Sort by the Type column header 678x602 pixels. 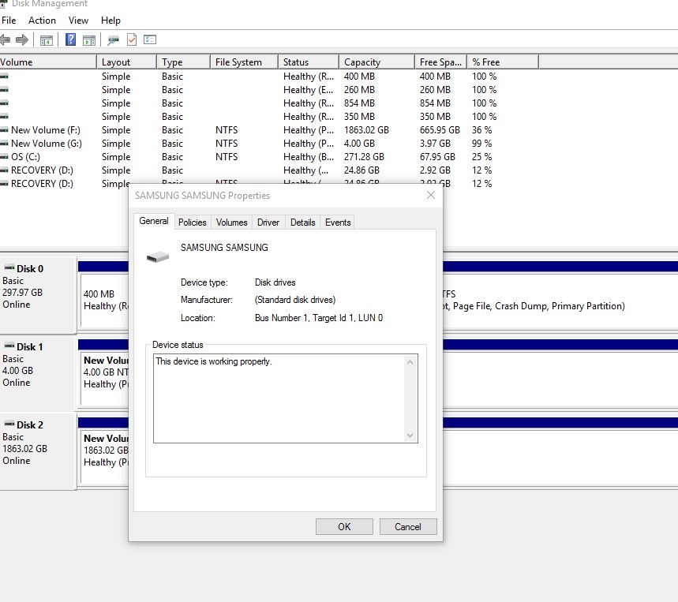click(183, 62)
